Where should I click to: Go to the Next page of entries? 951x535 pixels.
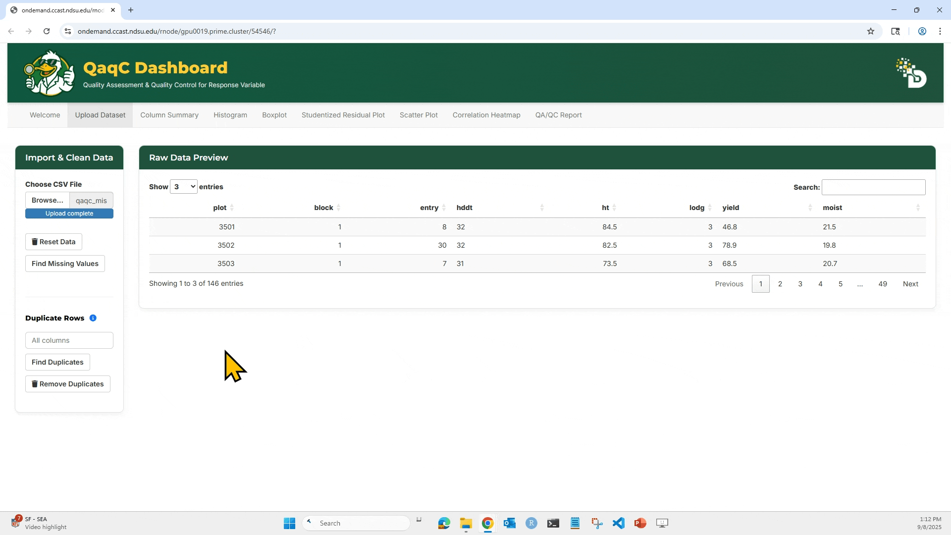tap(911, 284)
